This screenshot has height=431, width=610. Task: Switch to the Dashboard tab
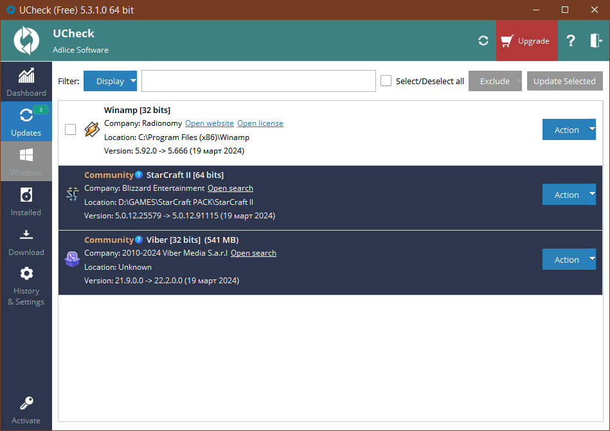(26, 82)
